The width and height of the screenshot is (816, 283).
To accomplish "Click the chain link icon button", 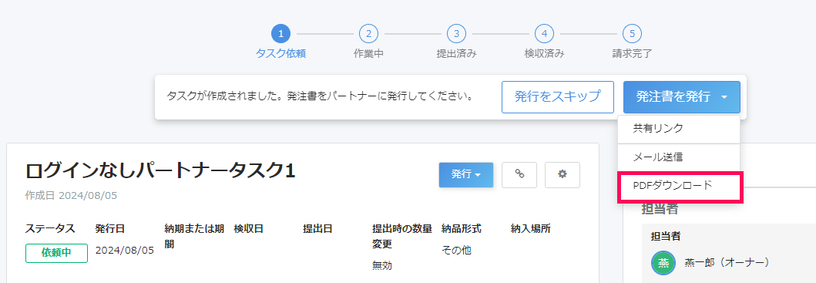I will click(x=519, y=175).
